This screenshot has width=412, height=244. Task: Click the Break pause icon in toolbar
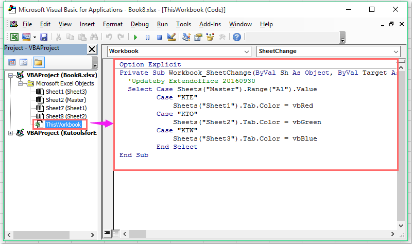click(x=147, y=37)
